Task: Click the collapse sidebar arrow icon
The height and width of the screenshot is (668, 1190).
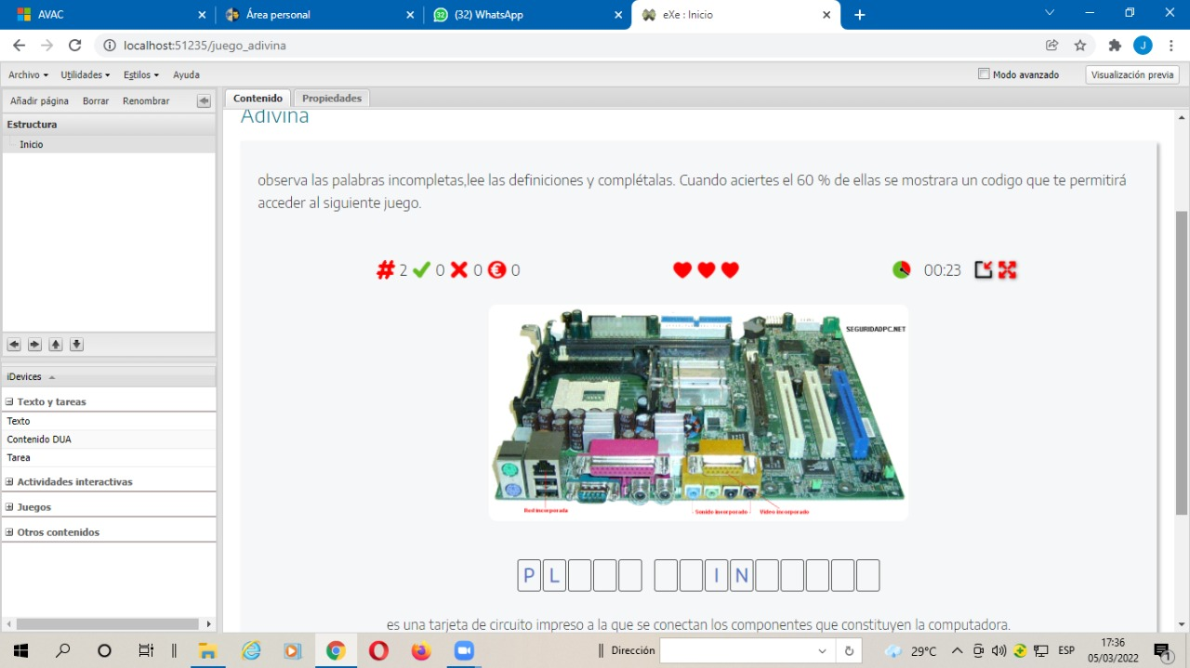Action: click(205, 101)
